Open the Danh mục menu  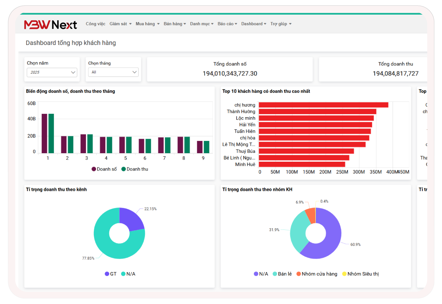coord(202,24)
